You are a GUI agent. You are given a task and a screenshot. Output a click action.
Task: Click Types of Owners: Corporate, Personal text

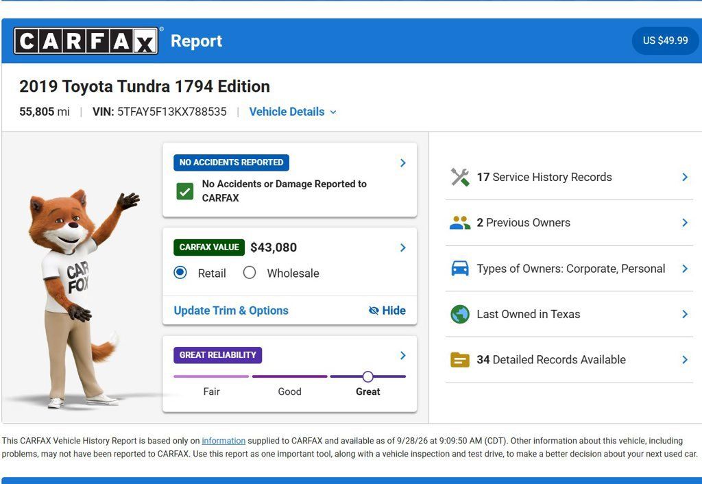(x=571, y=269)
